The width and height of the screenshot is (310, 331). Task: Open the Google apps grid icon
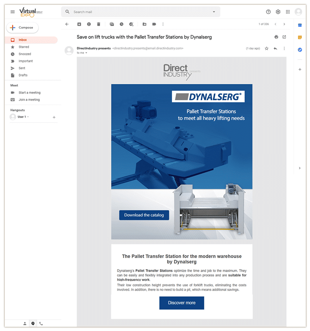pyautogui.click(x=288, y=12)
